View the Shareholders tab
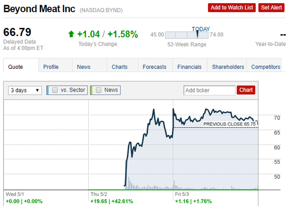Screen dimensions: 289x216 pos(228,67)
